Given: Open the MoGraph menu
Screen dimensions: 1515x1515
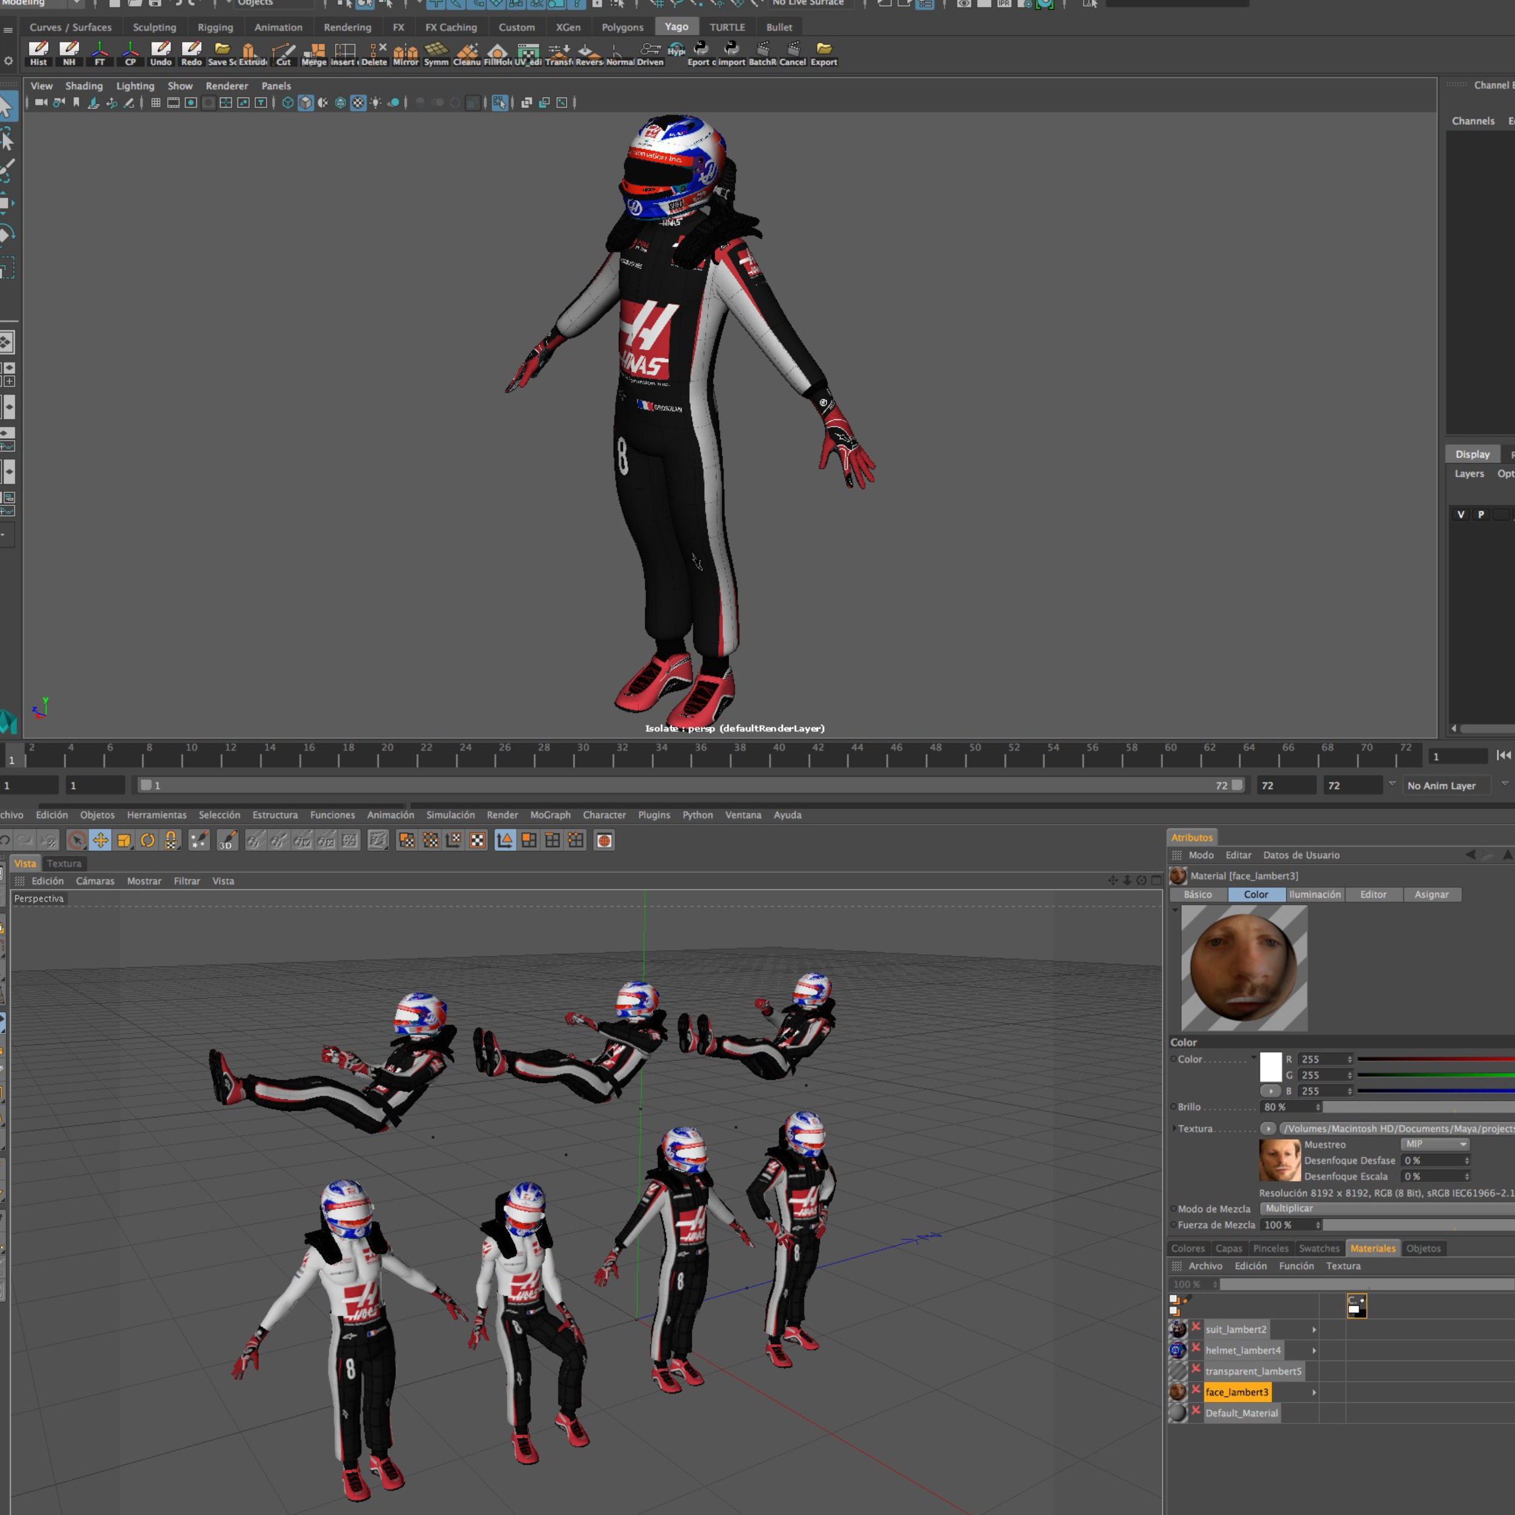Looking at the screenshot, I should [x=550, y=814].
